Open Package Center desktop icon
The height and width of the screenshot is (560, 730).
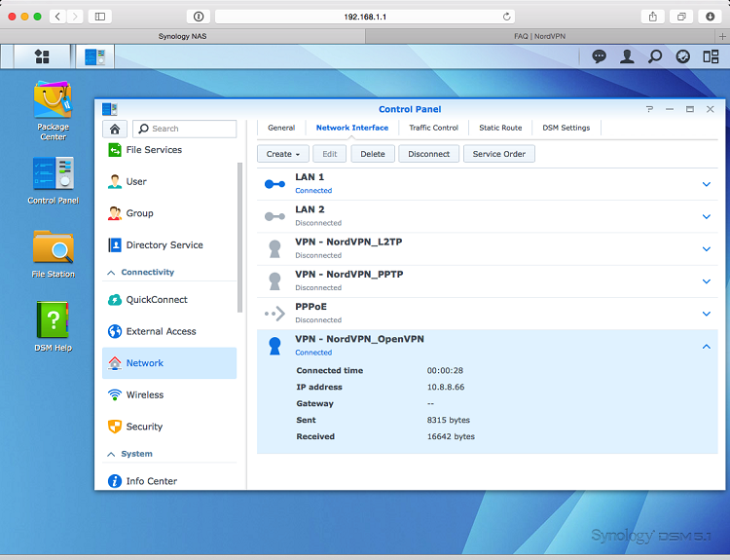pos(53,102)
